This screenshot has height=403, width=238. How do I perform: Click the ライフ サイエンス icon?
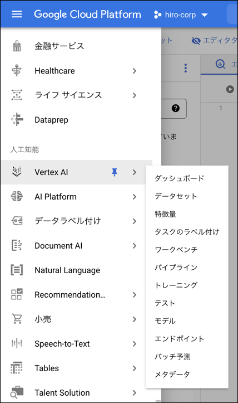pyautogui.click(x=17, y=95)
